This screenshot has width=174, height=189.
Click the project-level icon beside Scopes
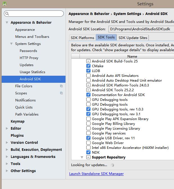(61, 93)
